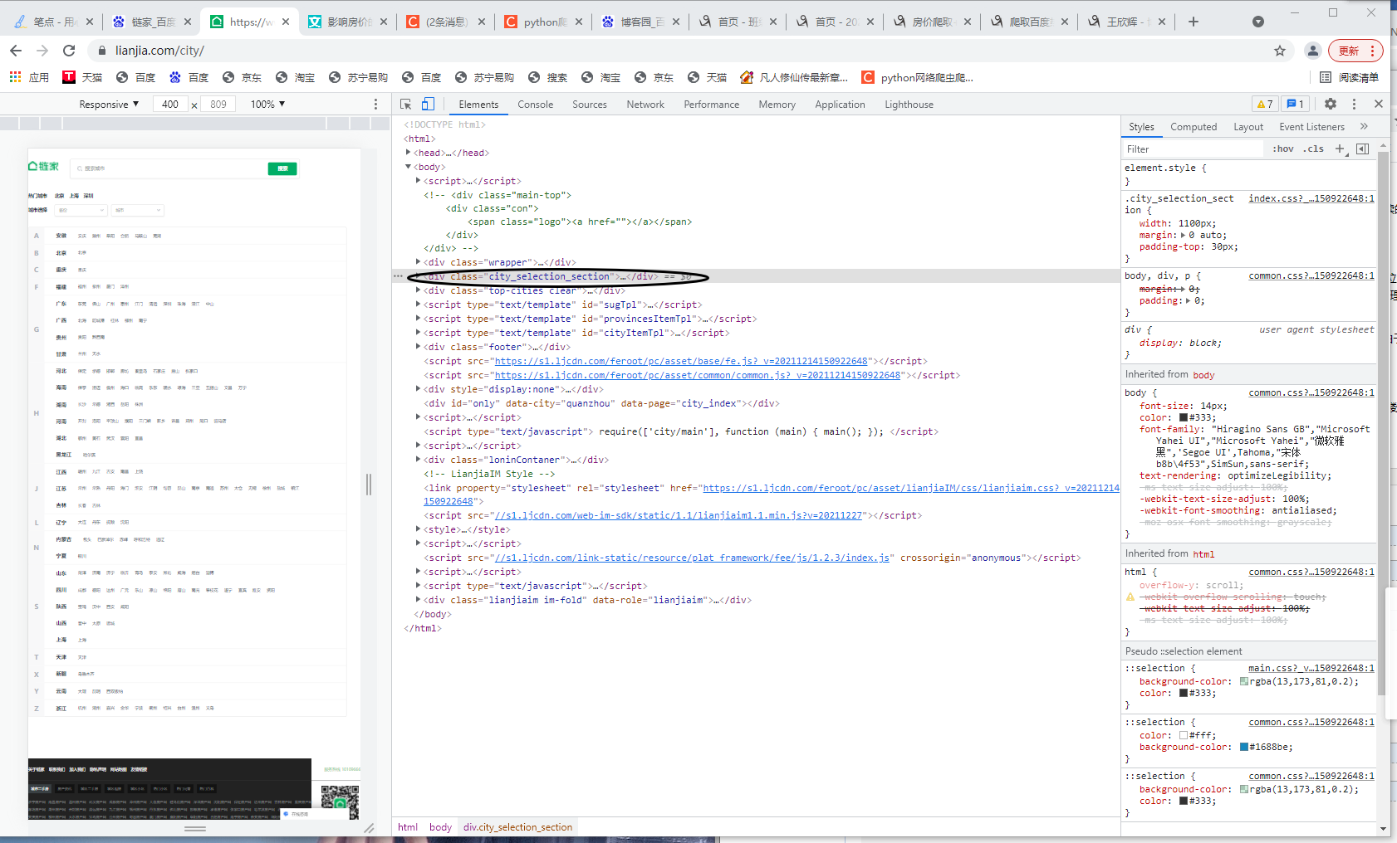Viewport: 1397px width, 843px height.
Task: Expand the head element node
Action: coord(408,153)
